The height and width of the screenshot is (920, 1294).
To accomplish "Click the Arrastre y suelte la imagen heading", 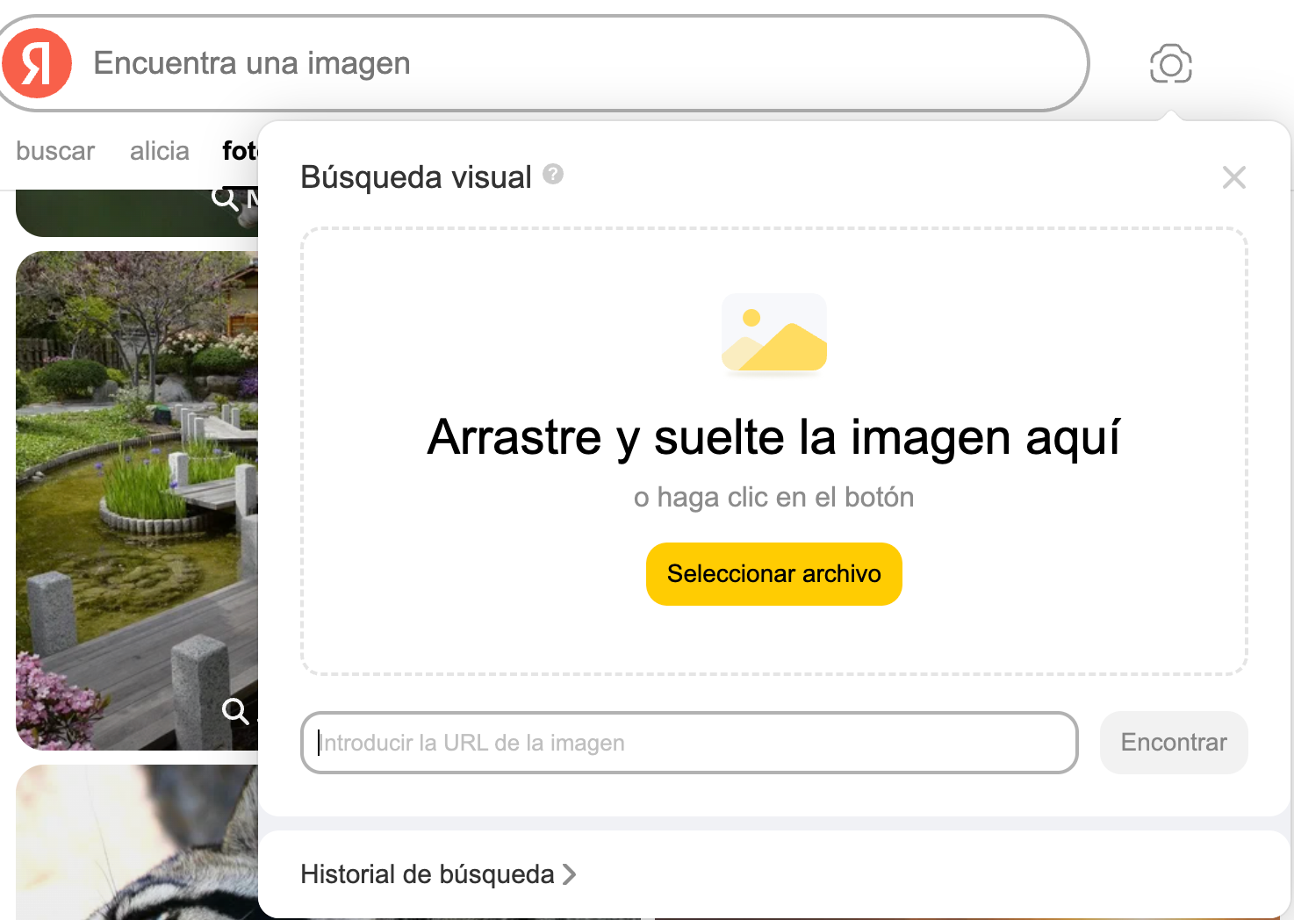I will point(773,437).
